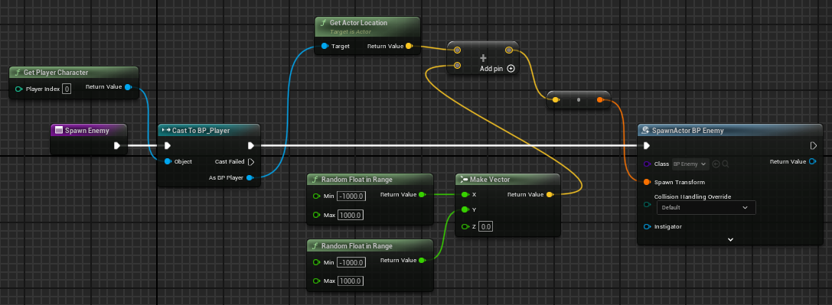Click orange output pin on conversion node

click(x=599, y=99)
